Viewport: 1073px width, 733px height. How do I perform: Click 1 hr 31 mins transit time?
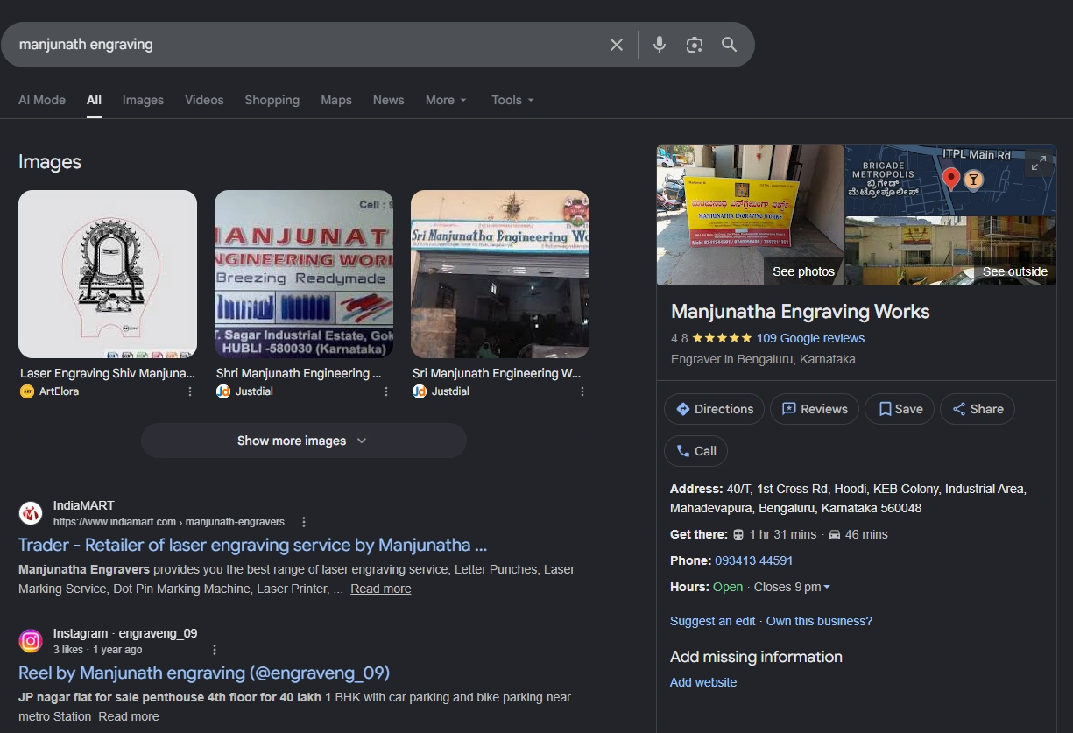[x=783, y=534]
